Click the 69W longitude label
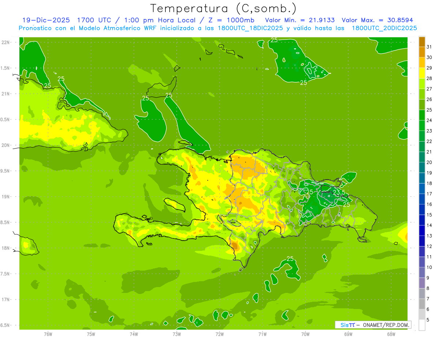The image size is (439, 339). [348, 334]
